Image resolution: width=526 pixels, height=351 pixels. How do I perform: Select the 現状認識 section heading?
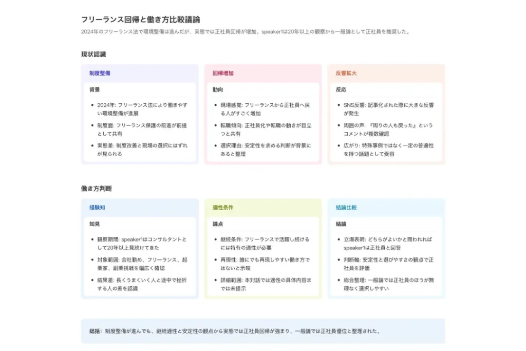(93, 54)
